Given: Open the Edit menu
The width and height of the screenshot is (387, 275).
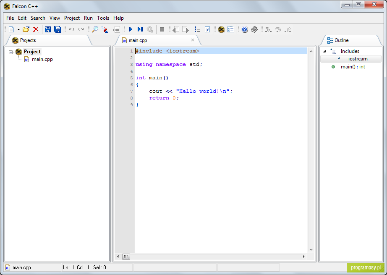Looking at the screenshot, I should pos(22,18).
